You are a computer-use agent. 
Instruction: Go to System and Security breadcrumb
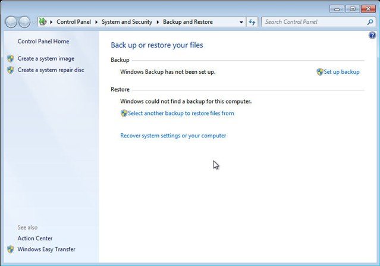tap(127, 22)
